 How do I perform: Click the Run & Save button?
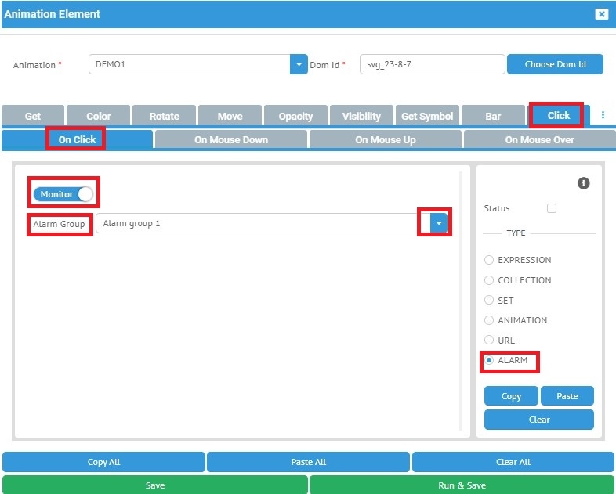[462, 485]
